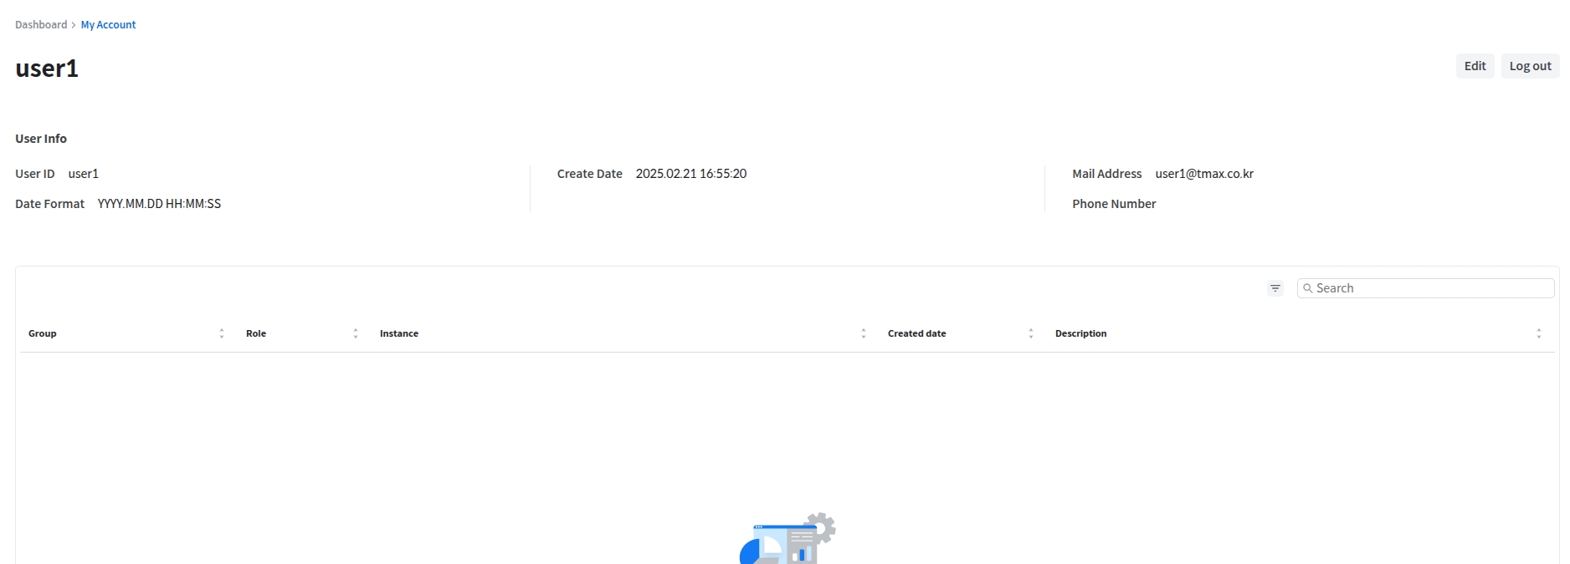Image resolution: width=1570 pixels, height=564 pixels.
Task: Click sort arrows in Role column
Action: pos(356,333)
